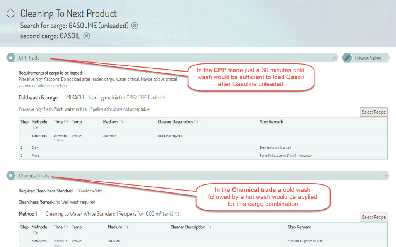
Task: Remove the GASOIL second cargo
Action: (87, 36)
